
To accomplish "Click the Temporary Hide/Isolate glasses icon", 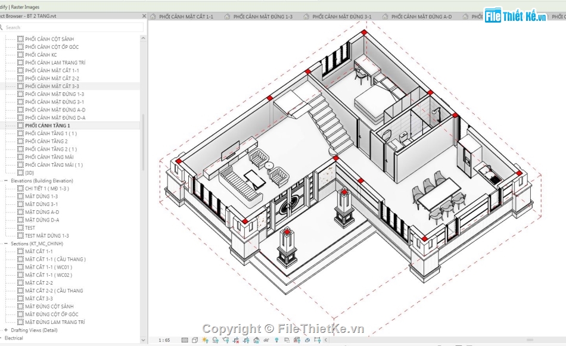I will pos(266,340).
